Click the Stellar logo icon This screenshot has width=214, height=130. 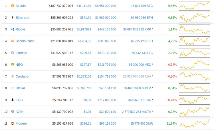13,88
